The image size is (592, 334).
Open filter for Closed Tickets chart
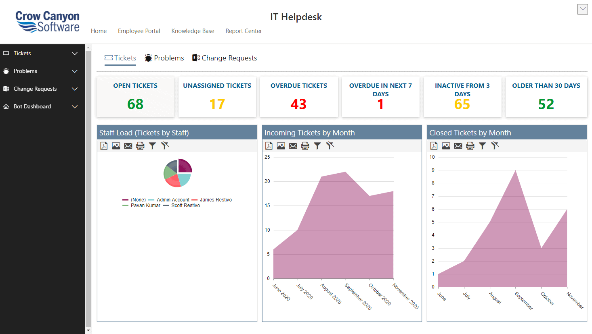click(482, 146)
